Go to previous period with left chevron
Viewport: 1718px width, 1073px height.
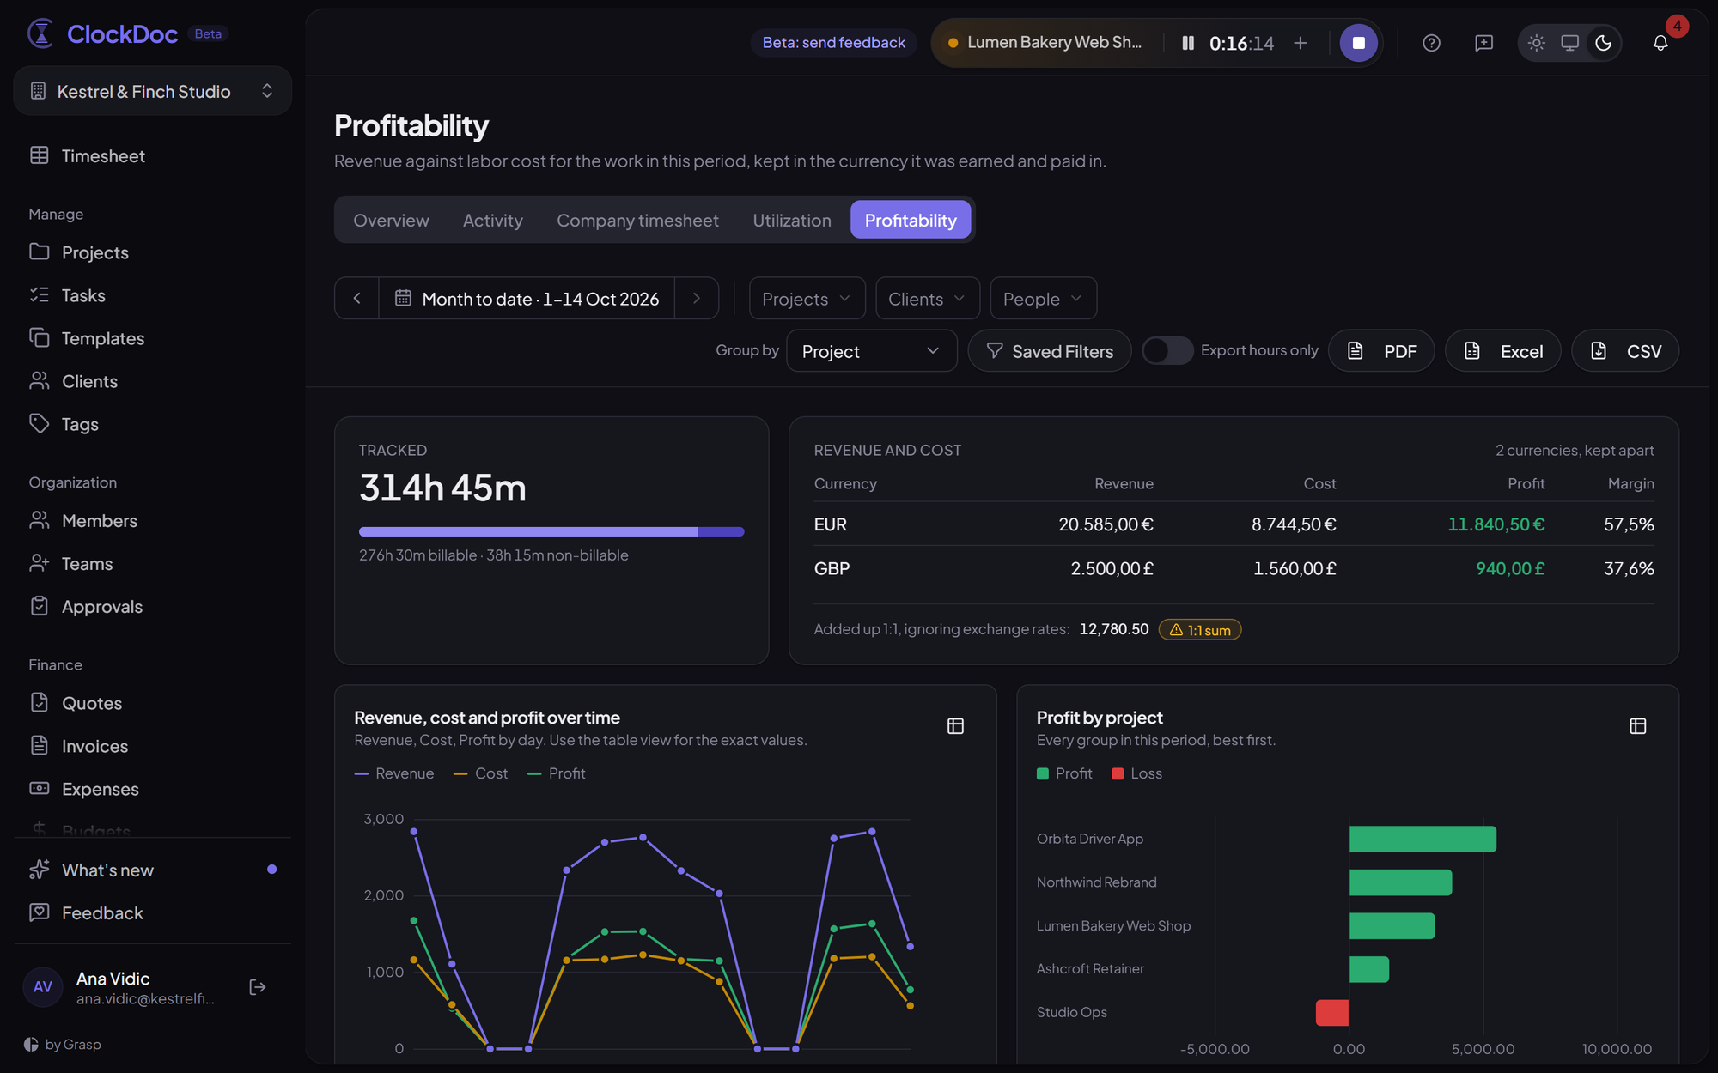coord(356,299)
